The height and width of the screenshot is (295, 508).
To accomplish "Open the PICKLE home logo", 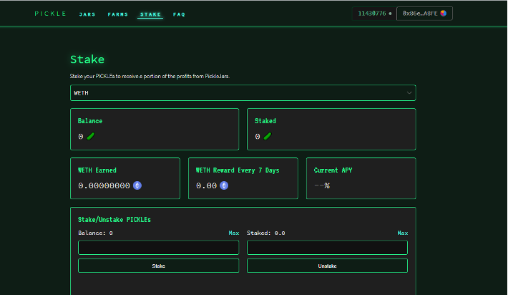I will tap(50, 14).
